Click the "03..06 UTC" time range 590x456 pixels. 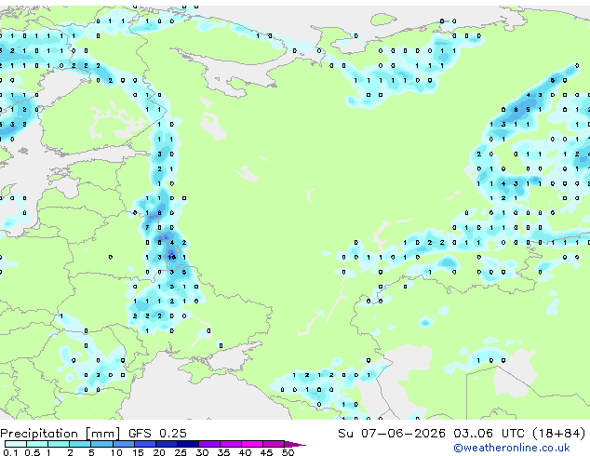(x=489, y=433)
